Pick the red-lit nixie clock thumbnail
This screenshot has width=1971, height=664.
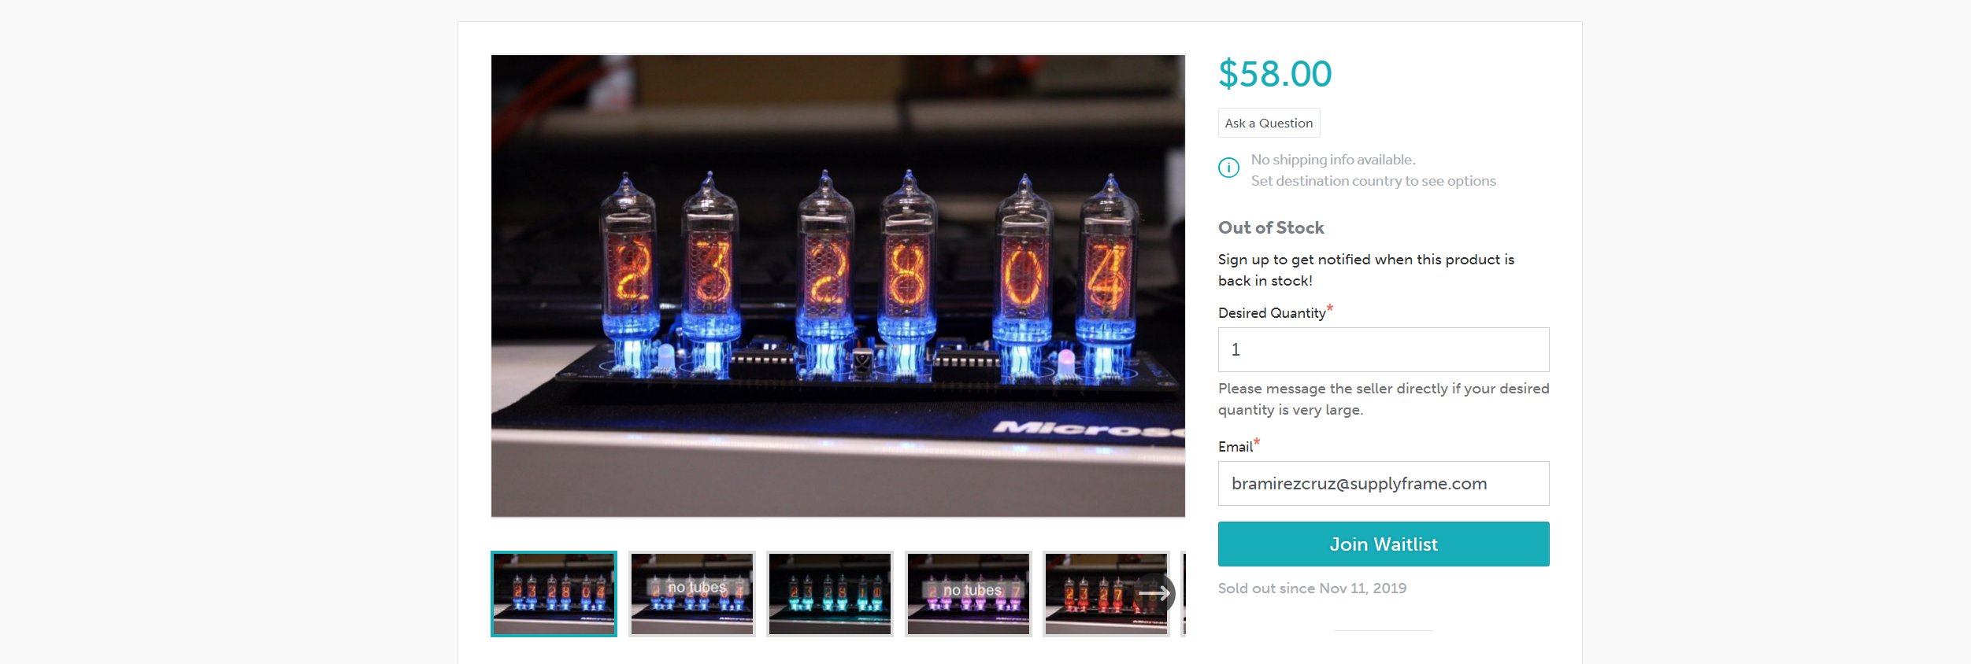point(1095,594)
